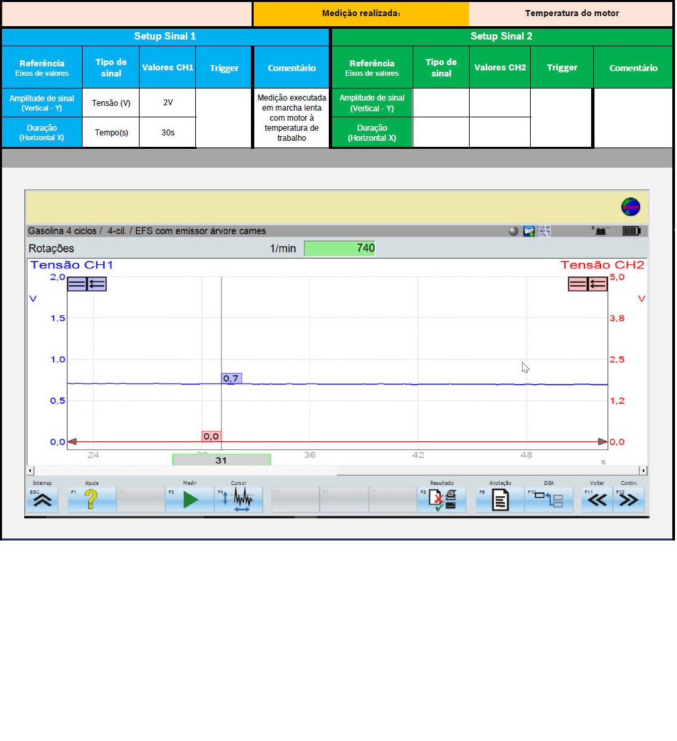Click the red CH2 cursor value 0,0
This screenshot has height=741, width=677.
pyautogui.click(x=211, y=437)
